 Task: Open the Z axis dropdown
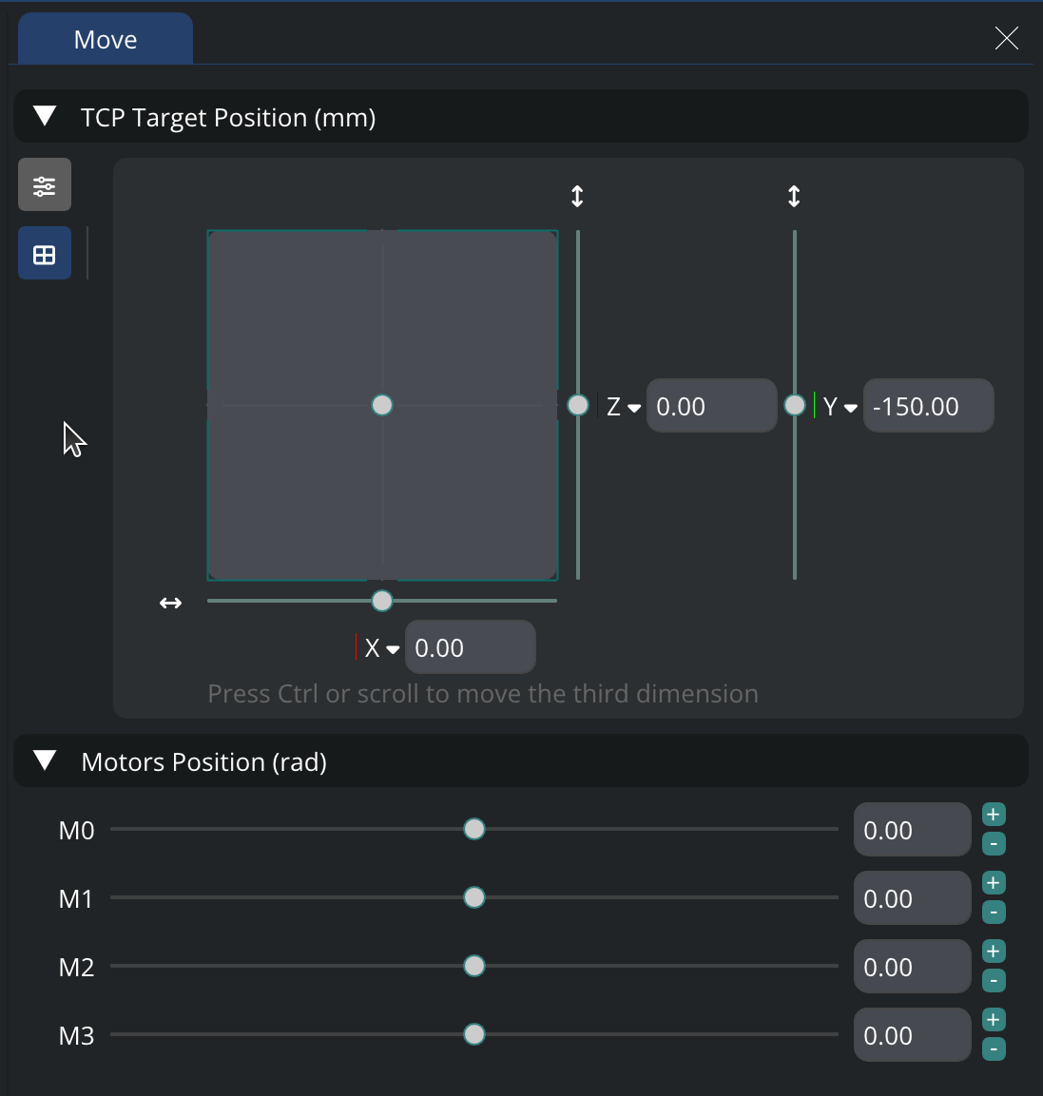(624, 407)
